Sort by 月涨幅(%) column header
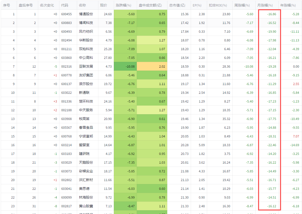 point(265,5)
